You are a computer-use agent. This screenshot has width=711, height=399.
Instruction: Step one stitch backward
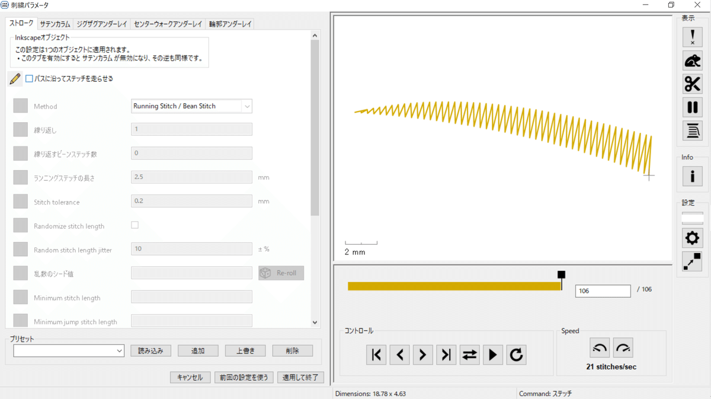[399, 355]
